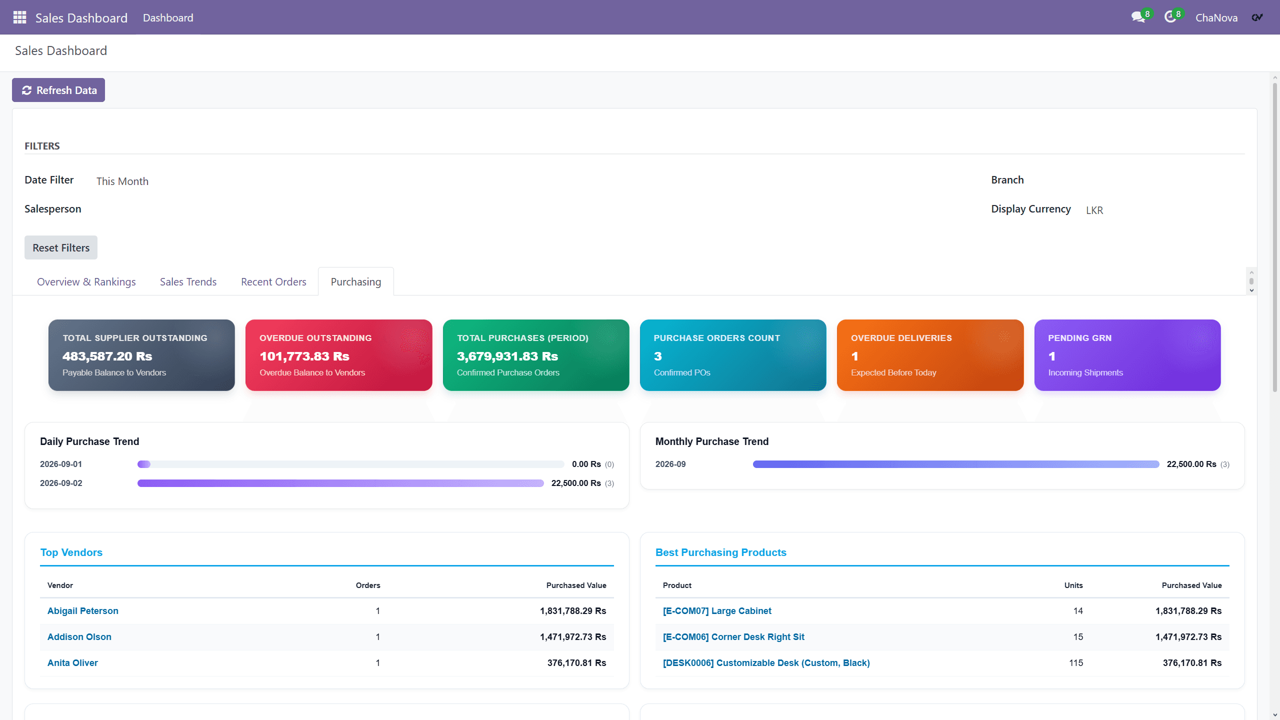The height and width of the screenshot is (720, 1280).
Task: Click the 376,170.81 Rs value for Anita Oliver
Action: (576, 662)
